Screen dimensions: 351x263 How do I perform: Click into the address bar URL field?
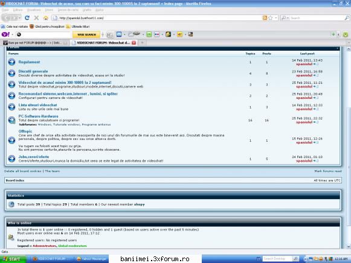point(156,18)
